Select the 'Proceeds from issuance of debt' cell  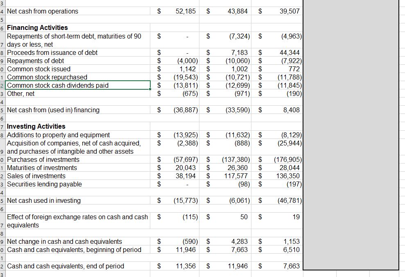click(x=77, y=52)
